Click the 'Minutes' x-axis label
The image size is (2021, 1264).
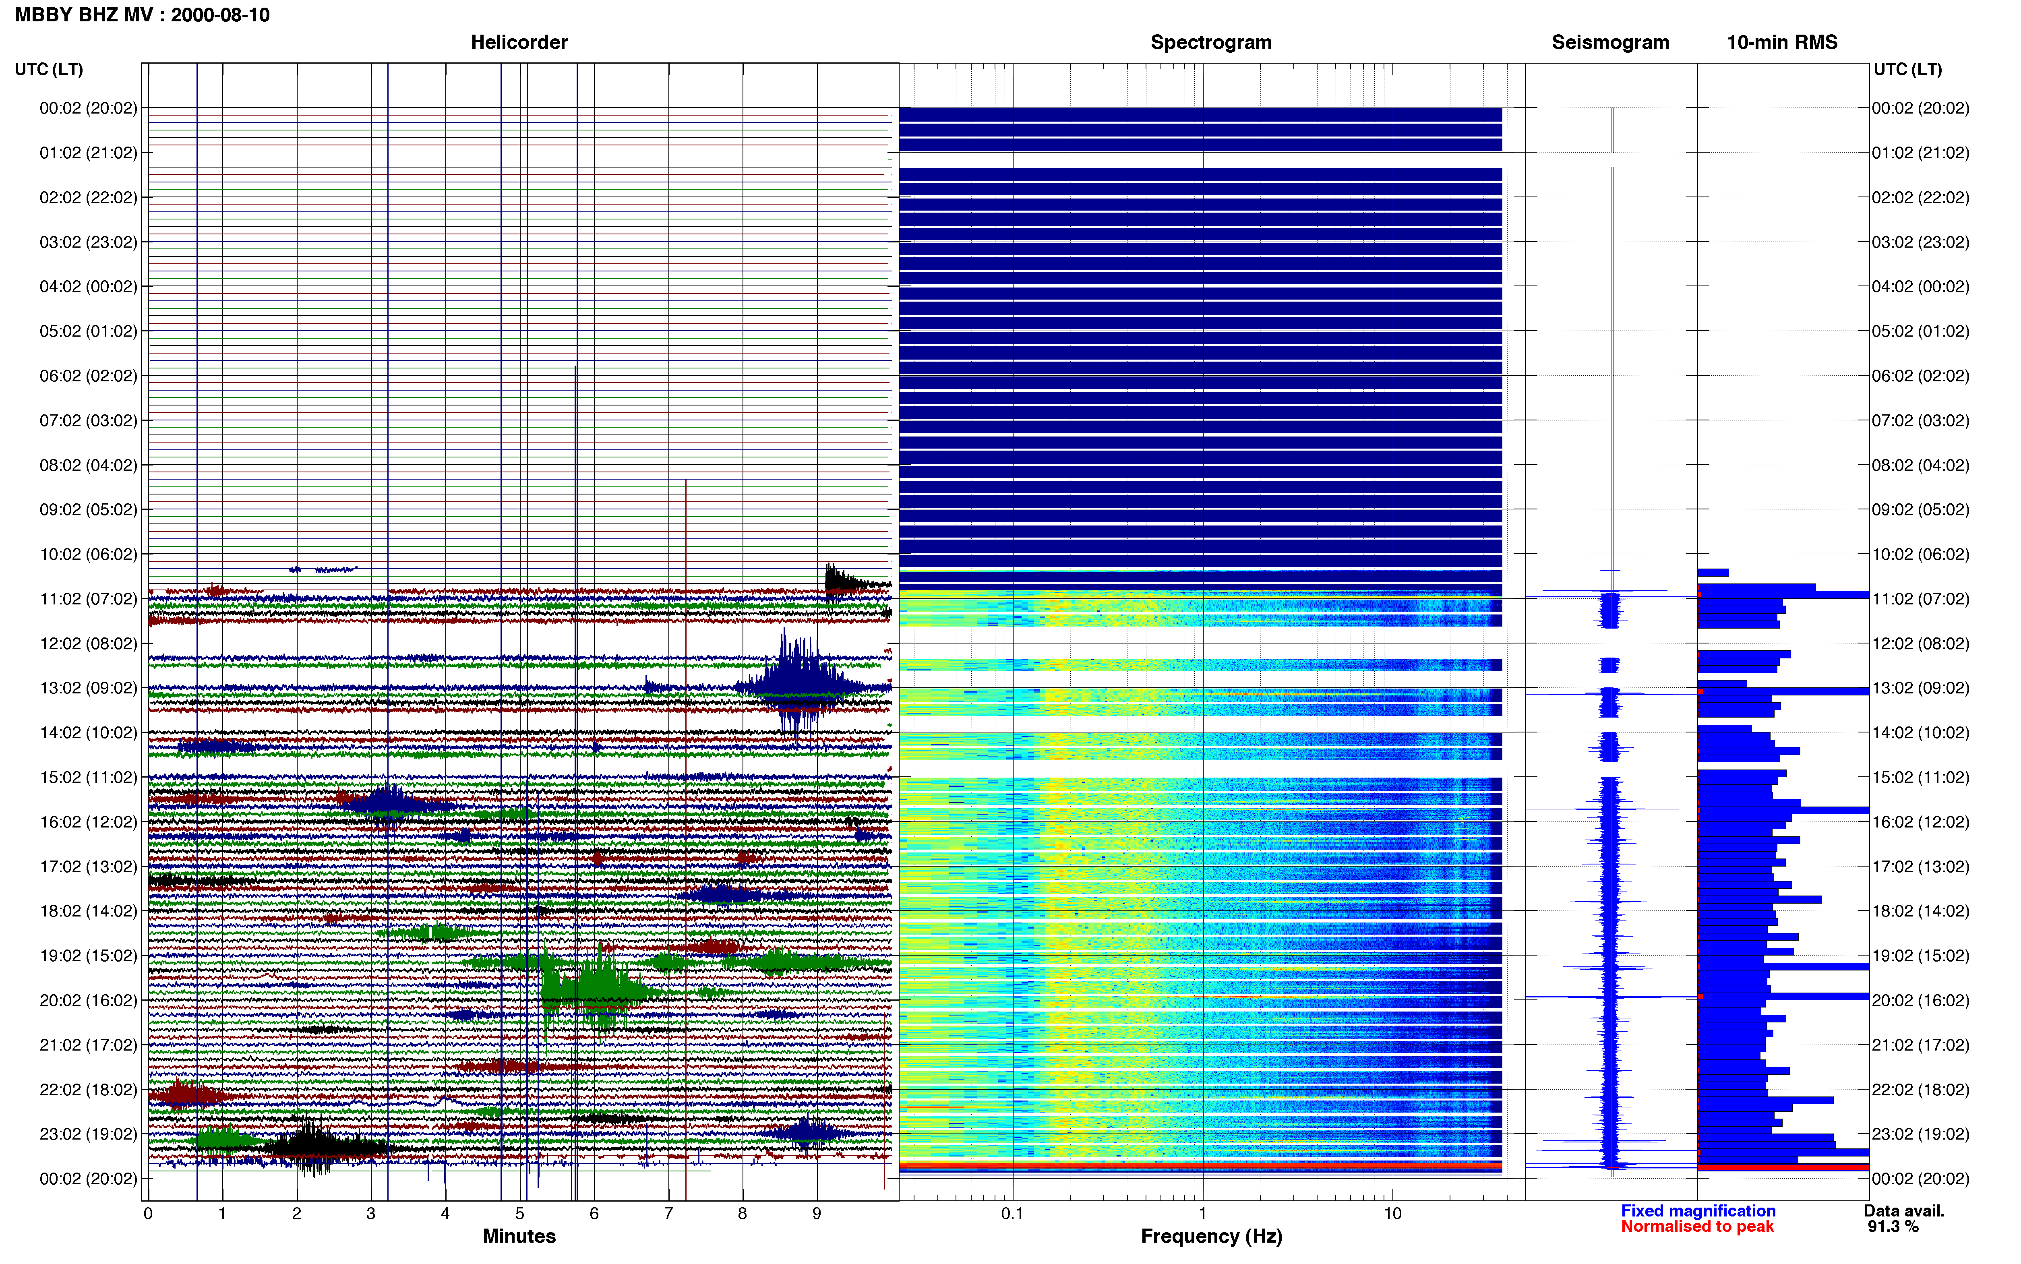(x=519, y=1235)
